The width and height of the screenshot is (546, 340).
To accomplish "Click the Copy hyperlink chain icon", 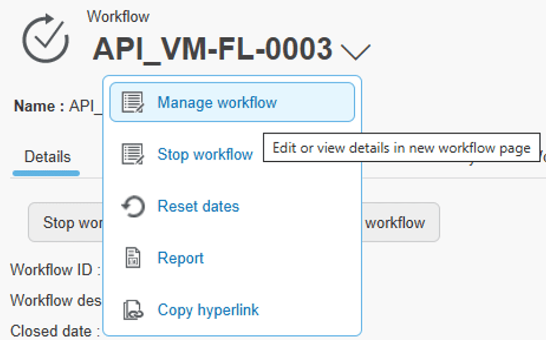I will point(133,309).
